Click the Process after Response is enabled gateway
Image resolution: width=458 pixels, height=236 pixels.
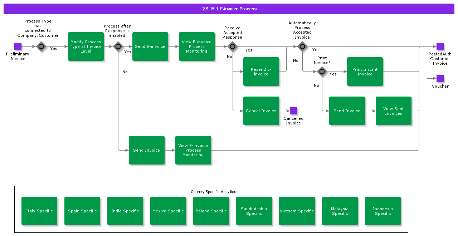(118, 46)
